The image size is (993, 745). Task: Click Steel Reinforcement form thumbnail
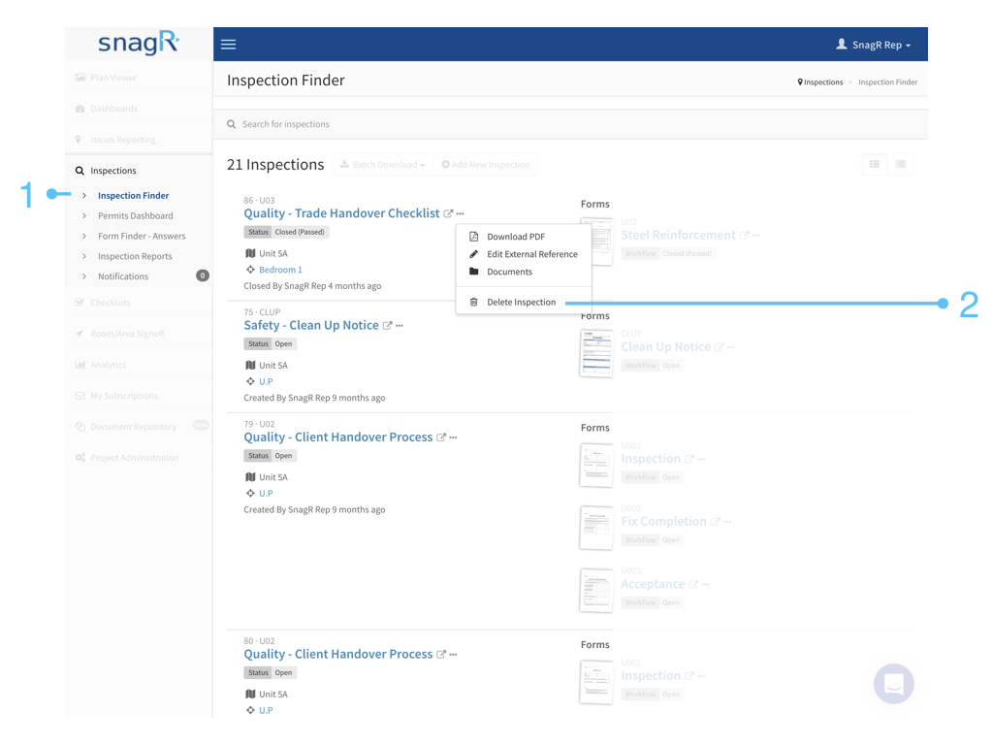[596, 242]
